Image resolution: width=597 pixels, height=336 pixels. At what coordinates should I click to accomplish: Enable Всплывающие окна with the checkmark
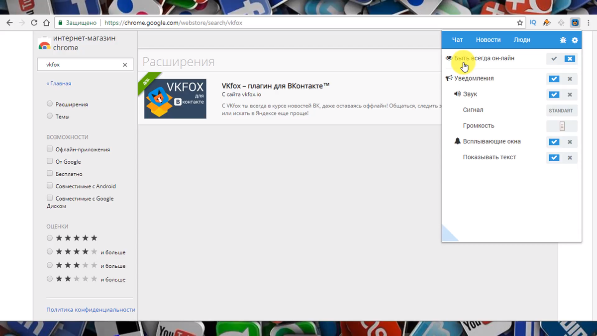554,142
